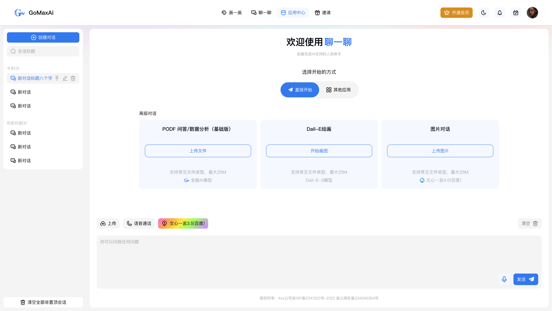Open the 应用中心 tab

[293, 13]
